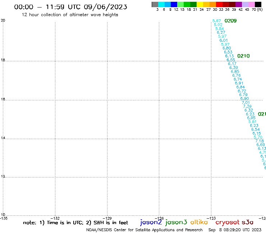Click the gray swatch in the color legend

155,4
